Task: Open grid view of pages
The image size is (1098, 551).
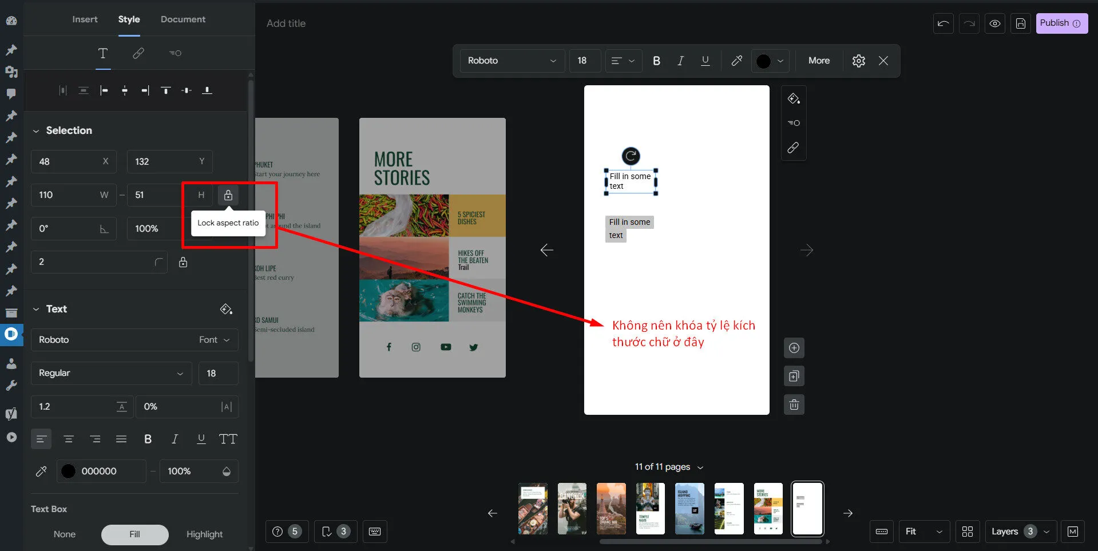Action: tap(967, 532)
